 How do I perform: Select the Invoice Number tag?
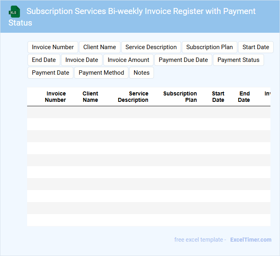53,47
